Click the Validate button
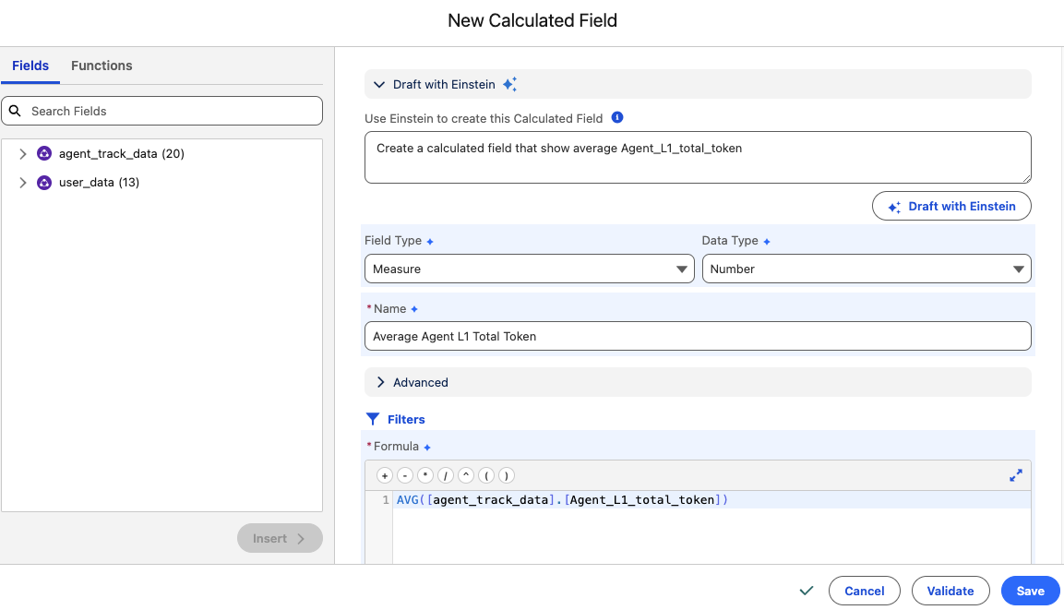The height and width of the screenshot is (610, 1064). click(x=950, y=591)
